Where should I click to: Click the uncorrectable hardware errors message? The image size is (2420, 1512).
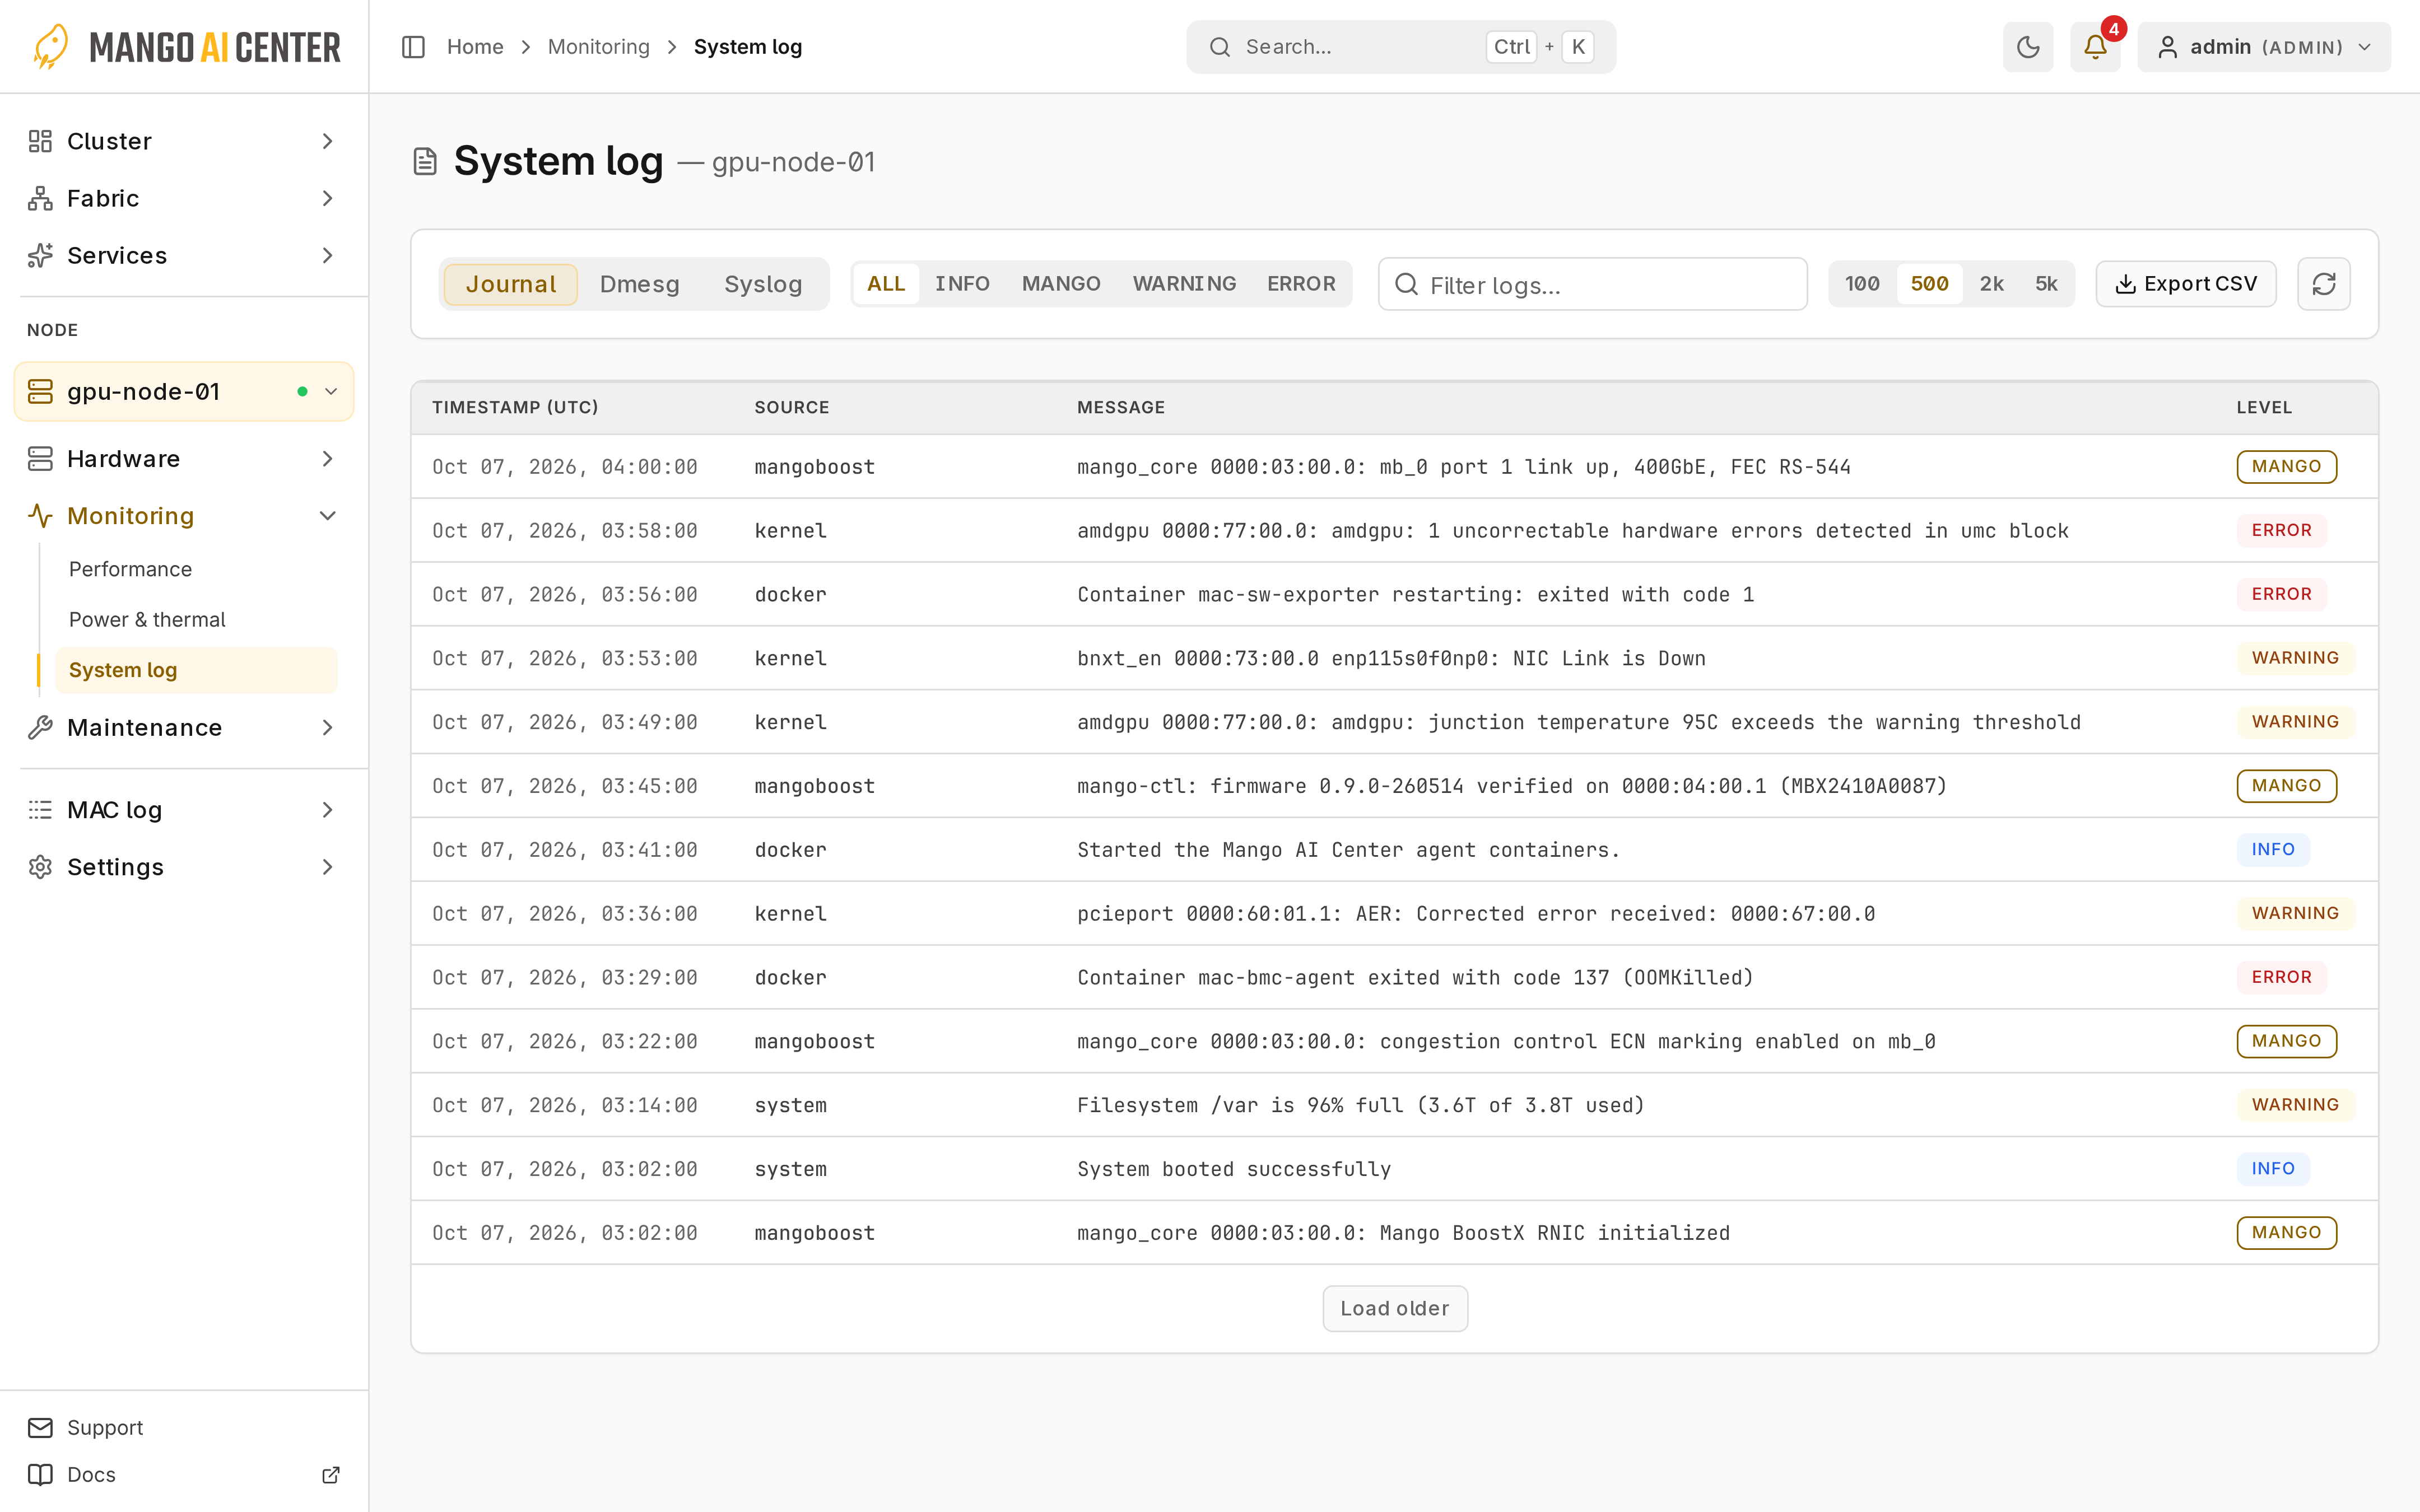[x=1572, y=530]
